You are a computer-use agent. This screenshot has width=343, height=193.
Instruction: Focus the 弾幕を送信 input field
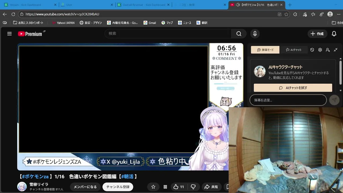pyautogui.click(x=288, y=100)
